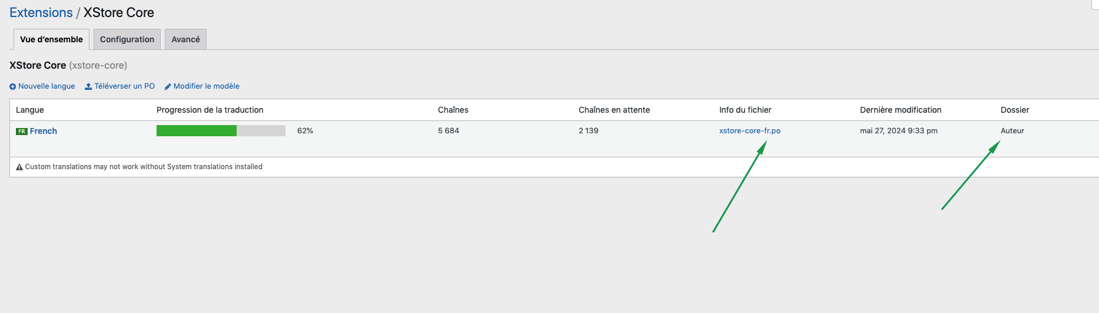Click the pencil icon for Modifier le modèle

coord(168,86)
